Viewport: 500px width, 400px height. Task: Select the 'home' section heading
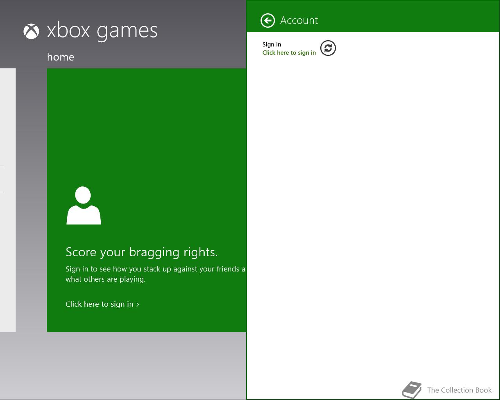click(61, 57)
